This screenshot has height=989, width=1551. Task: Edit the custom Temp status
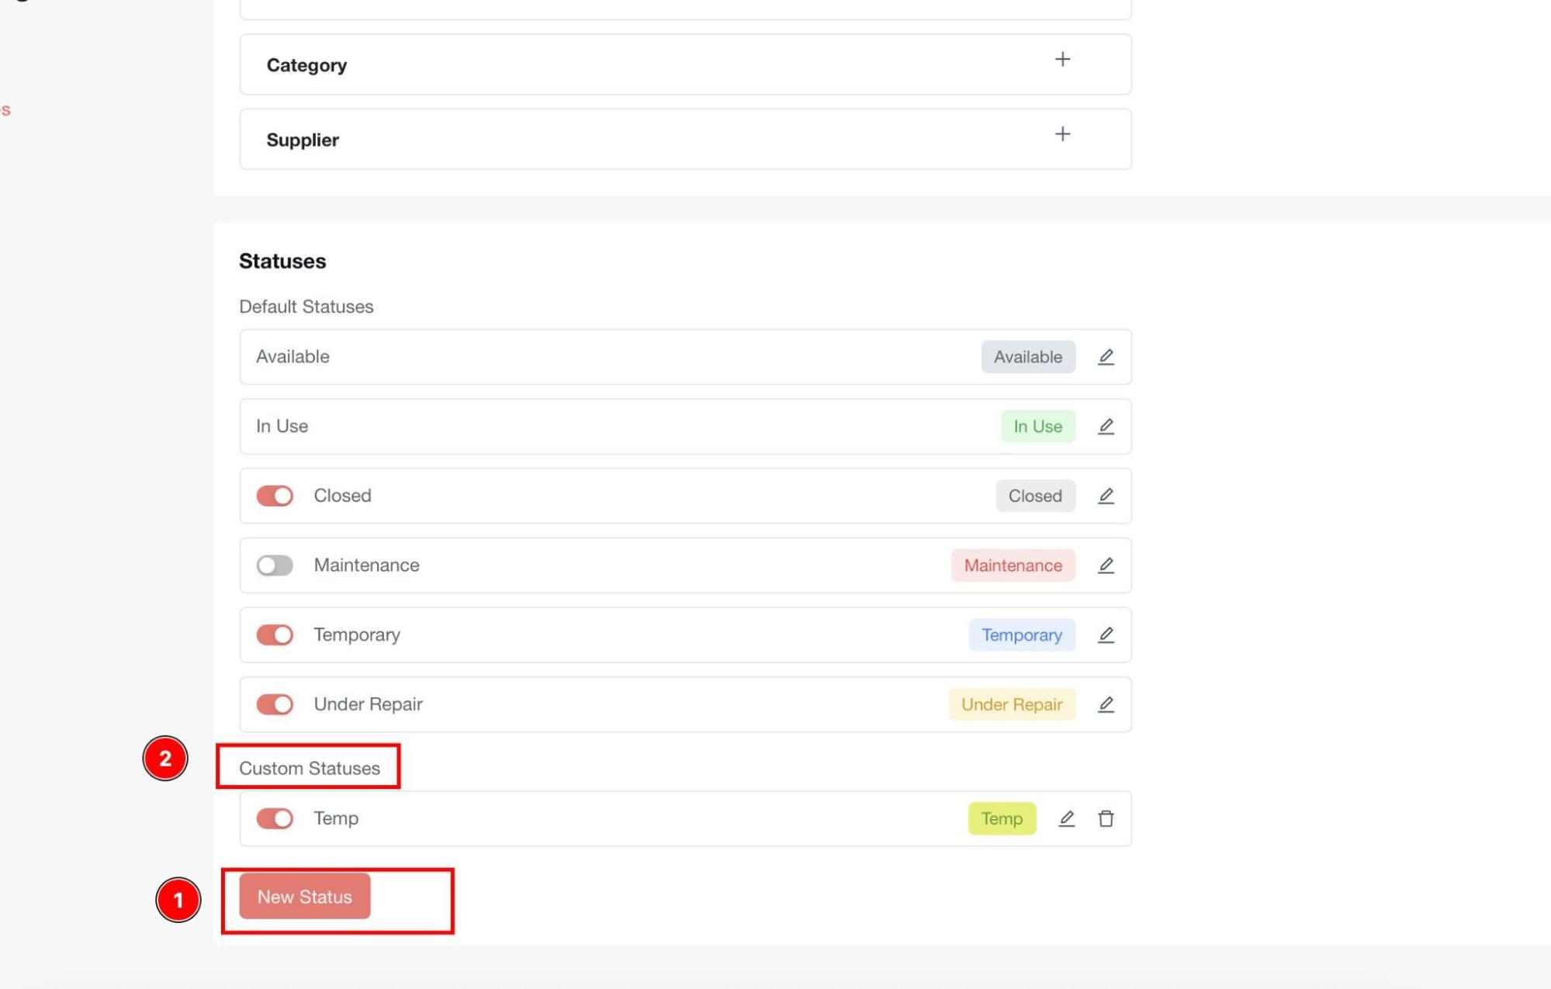point(1066,818)
